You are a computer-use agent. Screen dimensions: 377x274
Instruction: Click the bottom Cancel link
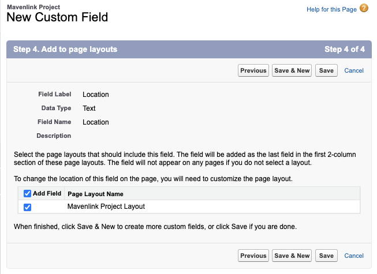point(354,256)
